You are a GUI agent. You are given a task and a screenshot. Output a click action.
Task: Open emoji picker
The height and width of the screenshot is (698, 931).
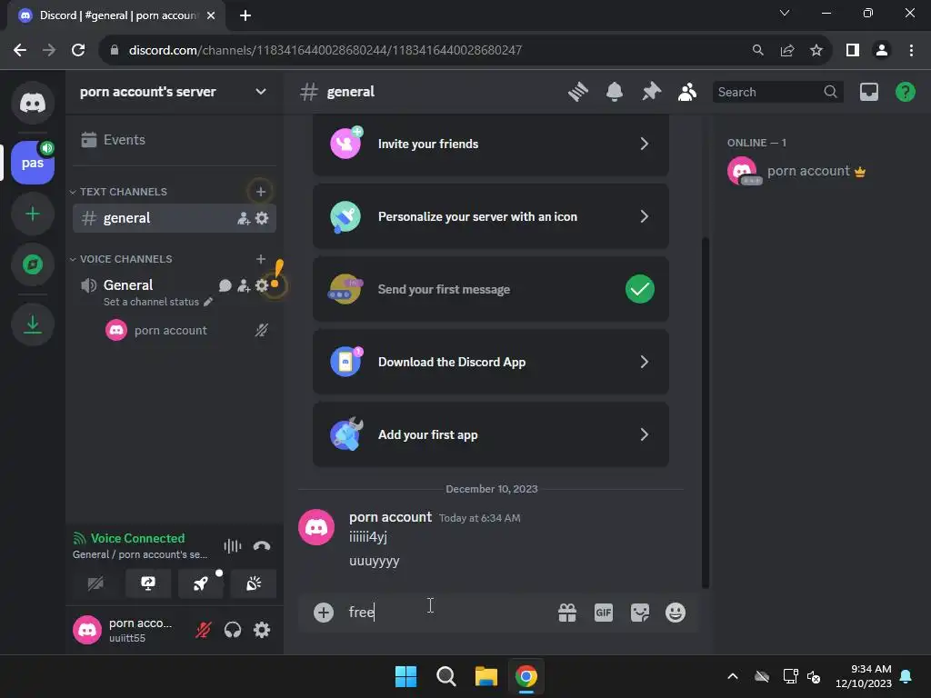coord(676,613)
